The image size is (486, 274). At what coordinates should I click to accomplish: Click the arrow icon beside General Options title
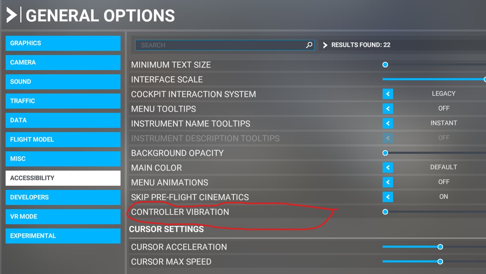pos(11,15)
